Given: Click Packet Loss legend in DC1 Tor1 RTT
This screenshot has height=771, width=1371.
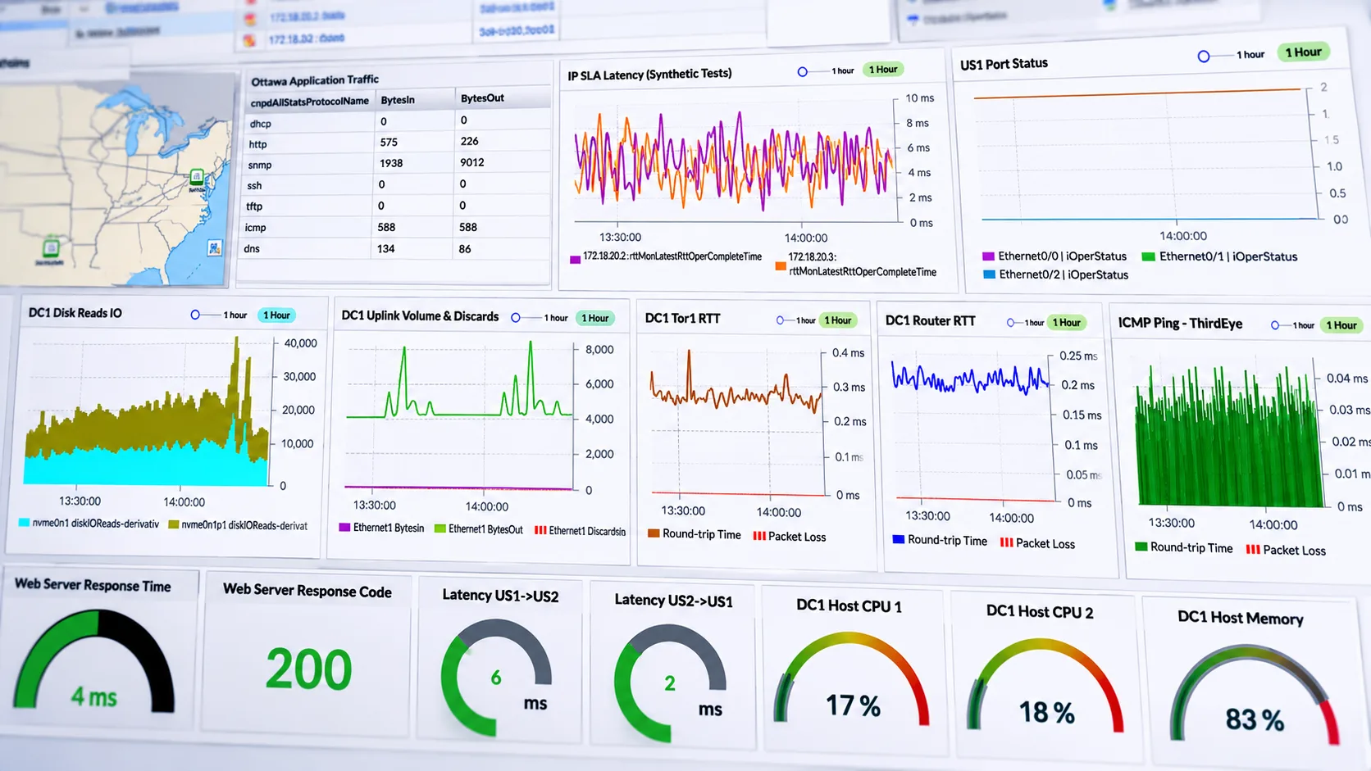Looking at the screenshot, I should tap(789, 537).
